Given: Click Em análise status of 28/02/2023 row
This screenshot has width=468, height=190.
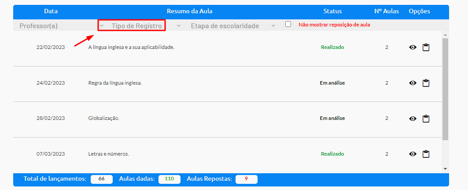Looking at the screenshot, I should pos(332,118).
